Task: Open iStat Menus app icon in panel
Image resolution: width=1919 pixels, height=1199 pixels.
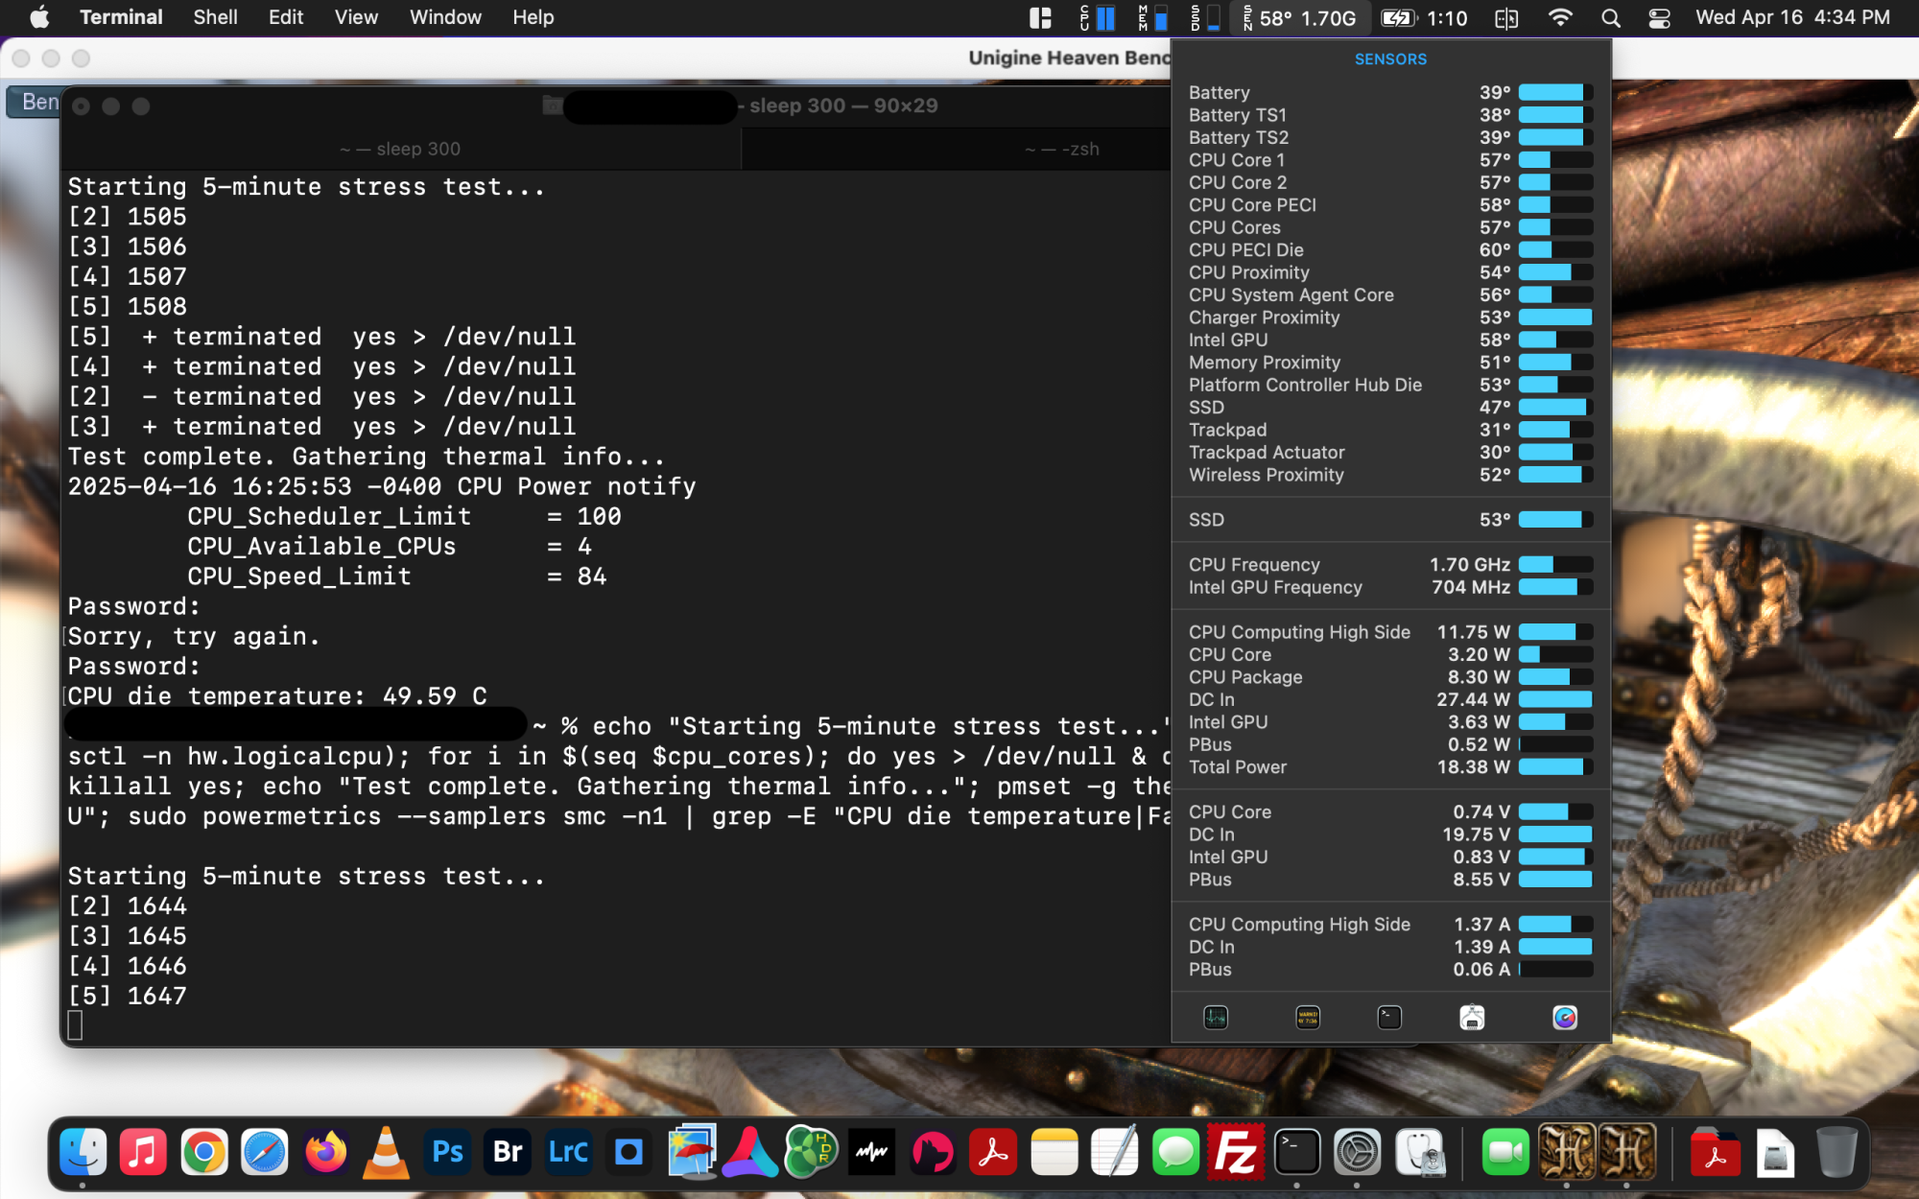Action: (1564, 1018)
